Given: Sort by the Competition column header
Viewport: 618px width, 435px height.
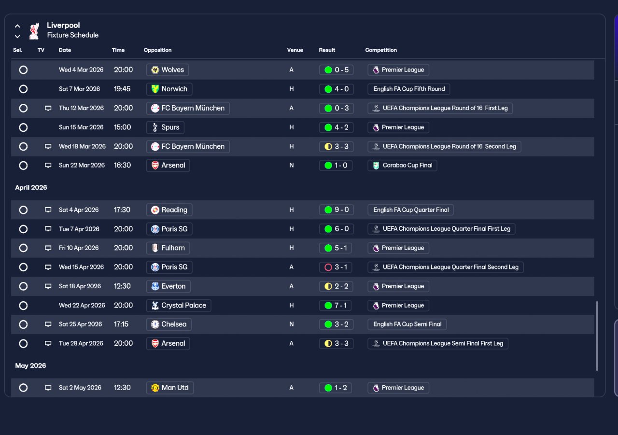Looking at the screenshot, I should point(381,50).
